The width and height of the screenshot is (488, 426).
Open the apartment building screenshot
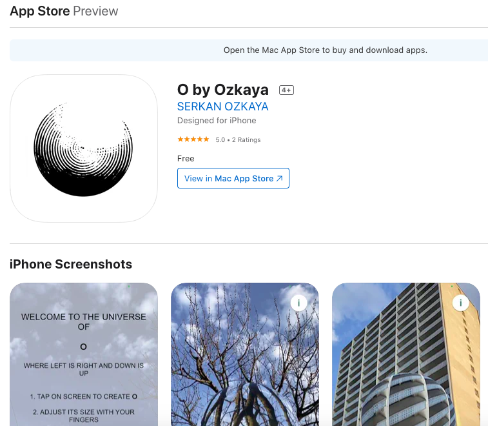click(406, 354)
